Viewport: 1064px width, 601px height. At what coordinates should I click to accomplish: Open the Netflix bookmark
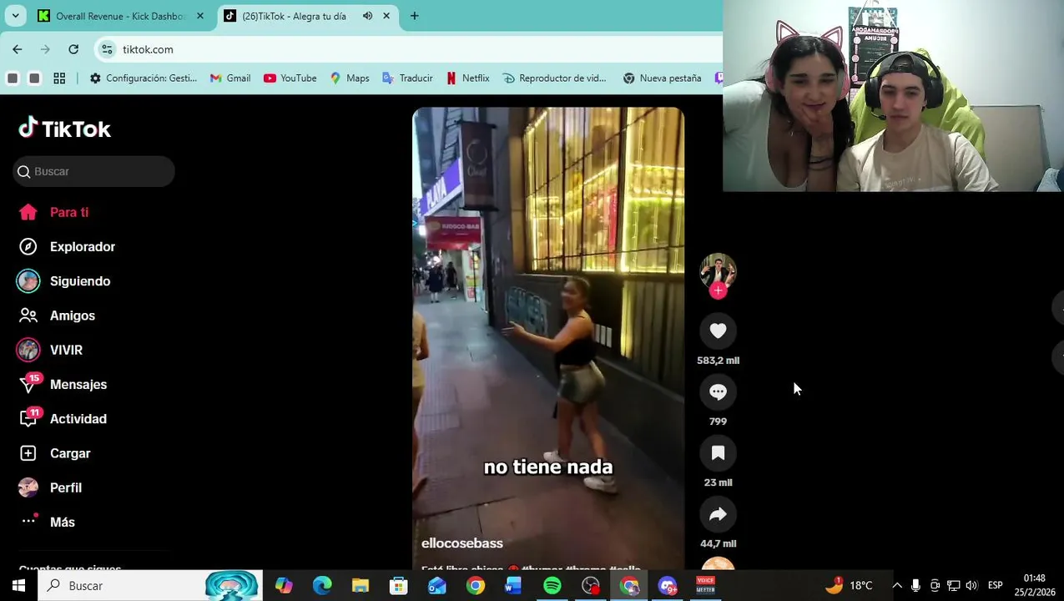[467, 78]
